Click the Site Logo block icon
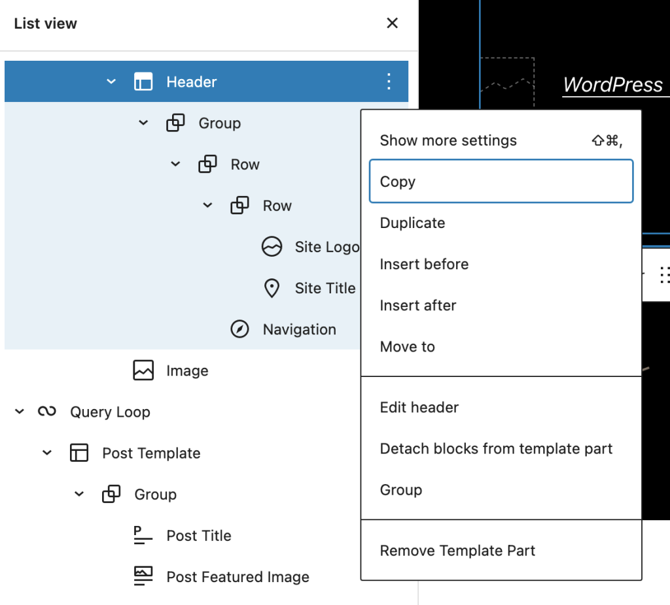This screenshot has width=670, height=605. point(272,247)
